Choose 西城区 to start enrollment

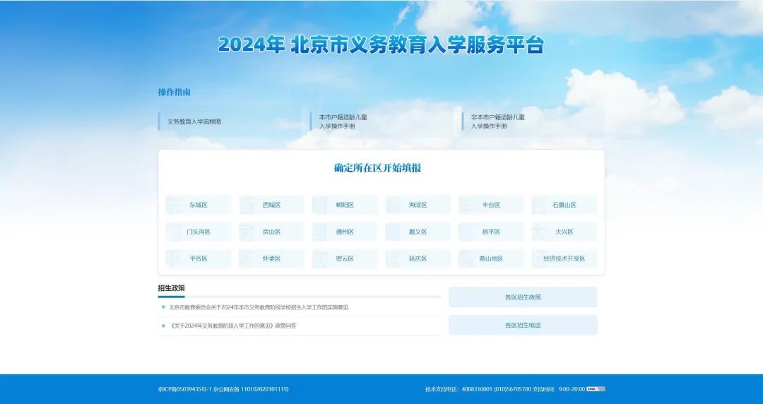[271, 205]
